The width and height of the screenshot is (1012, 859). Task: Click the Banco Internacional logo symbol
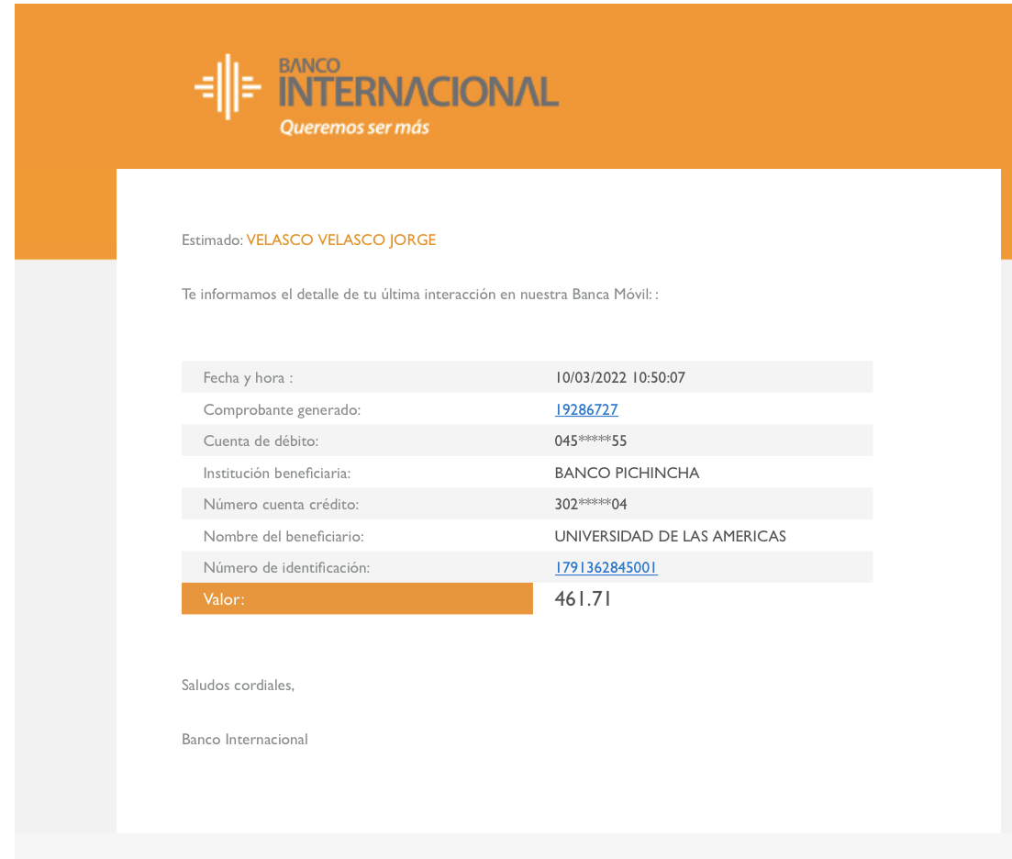click(x=228, y=87)
